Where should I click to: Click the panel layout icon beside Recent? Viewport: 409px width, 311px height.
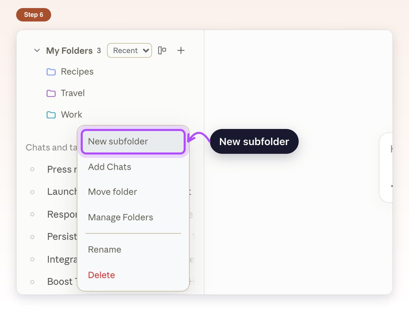(162, 50)
